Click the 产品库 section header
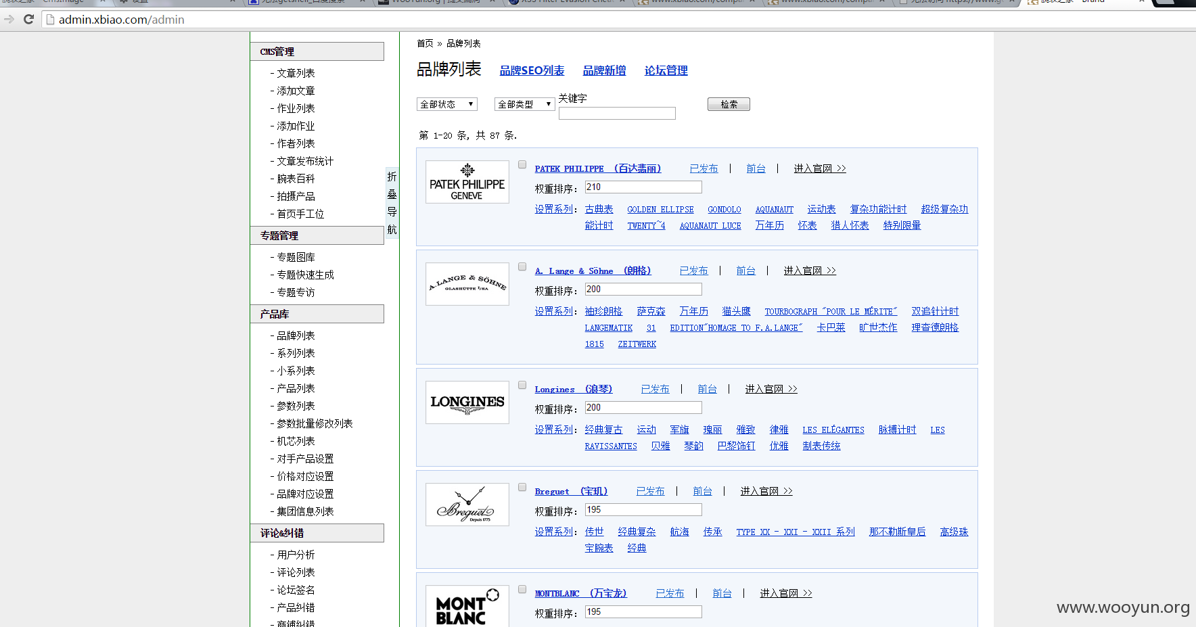 317,314
